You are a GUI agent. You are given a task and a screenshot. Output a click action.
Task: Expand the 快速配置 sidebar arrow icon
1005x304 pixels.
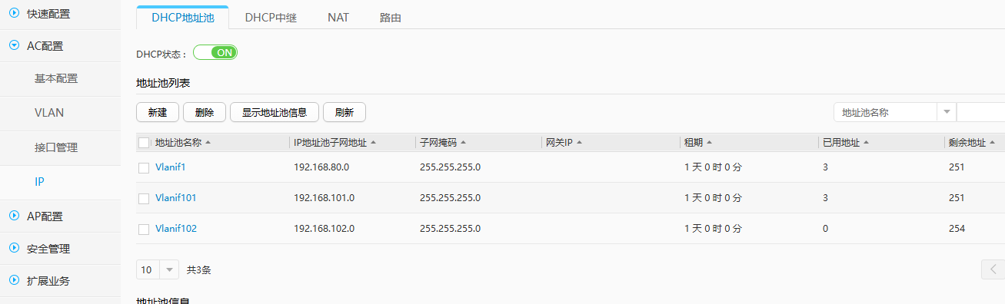tap(14, 13)
